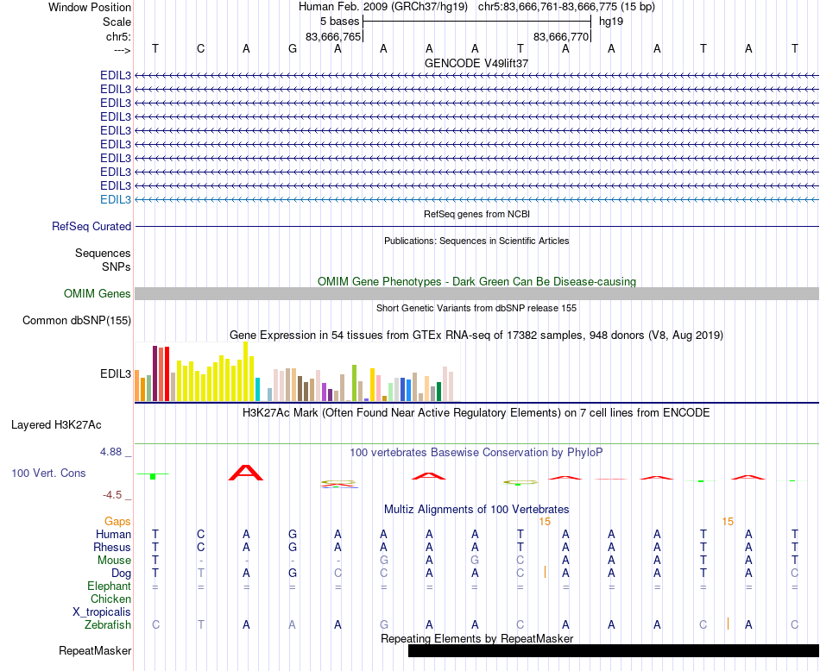Click the SNPs label under Publications
Viewport: 820px width, 671px height.
(117, 267)
